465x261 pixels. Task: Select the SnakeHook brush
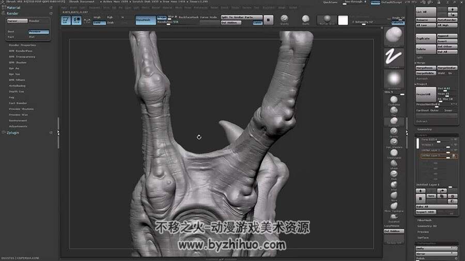(394, 217)
